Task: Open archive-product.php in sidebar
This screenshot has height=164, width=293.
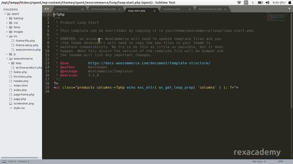Action: tap(29, 67)
